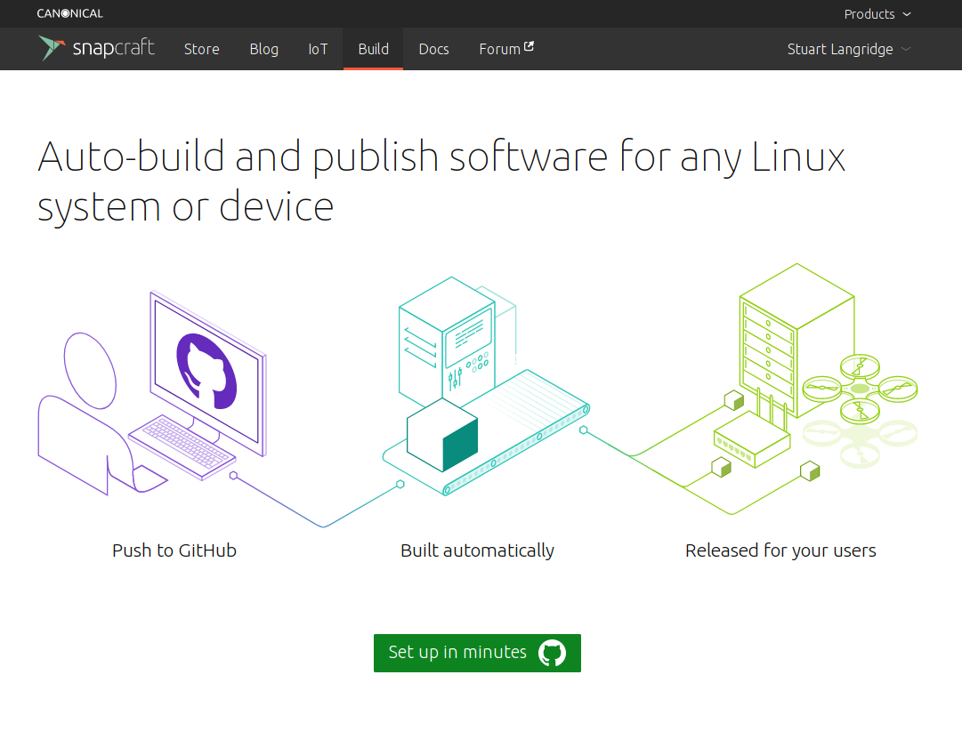Expand the Stuart Langridge account menu
962x739 pixels.
coord(849,49)
